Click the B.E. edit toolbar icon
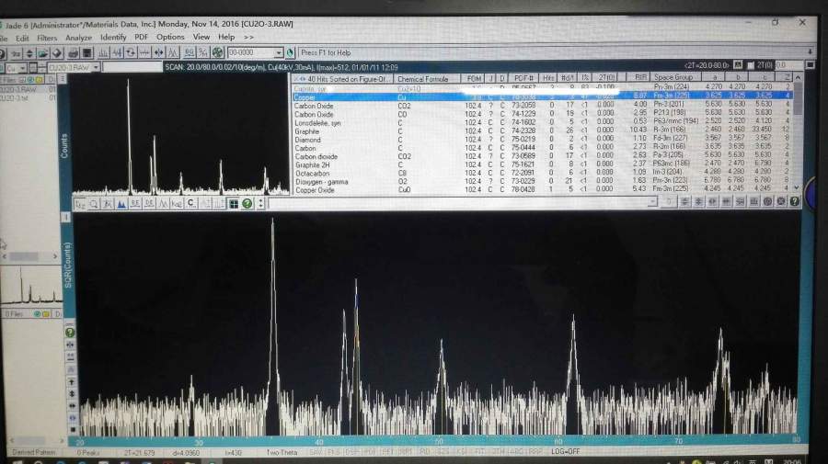 point(135,204)
